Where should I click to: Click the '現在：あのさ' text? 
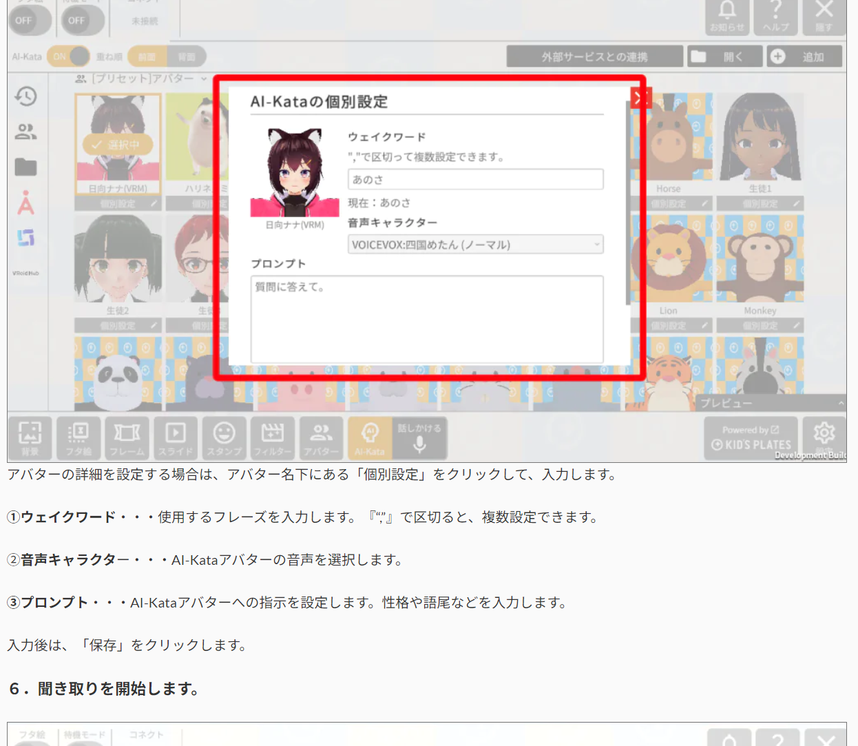379,203
